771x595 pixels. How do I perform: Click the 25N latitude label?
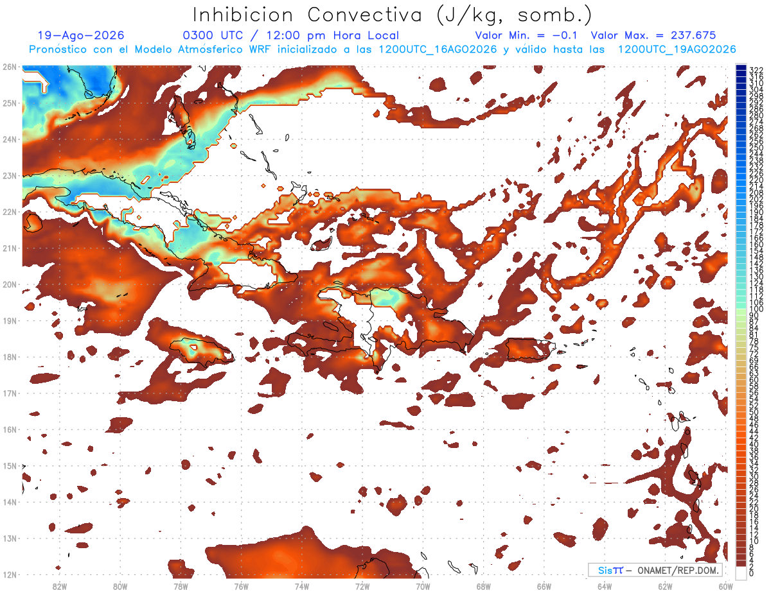(10, 103)
